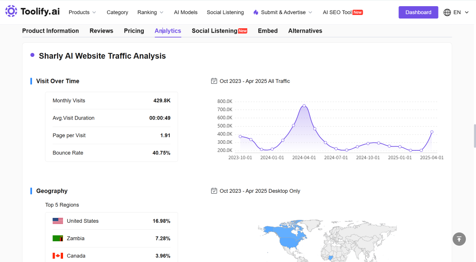476x262 pixels.
Task: Click the Zambia flag icon
Action: (58, 238)
